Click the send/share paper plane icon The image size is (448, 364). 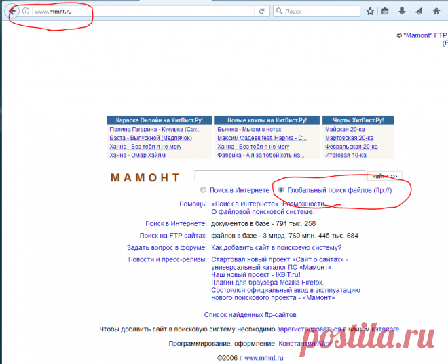pos(419,11)
